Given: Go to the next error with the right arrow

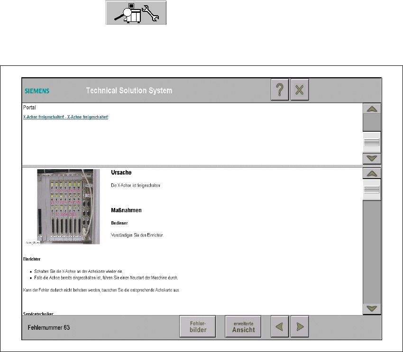Looking at the screenshot, I should point(300,326).
